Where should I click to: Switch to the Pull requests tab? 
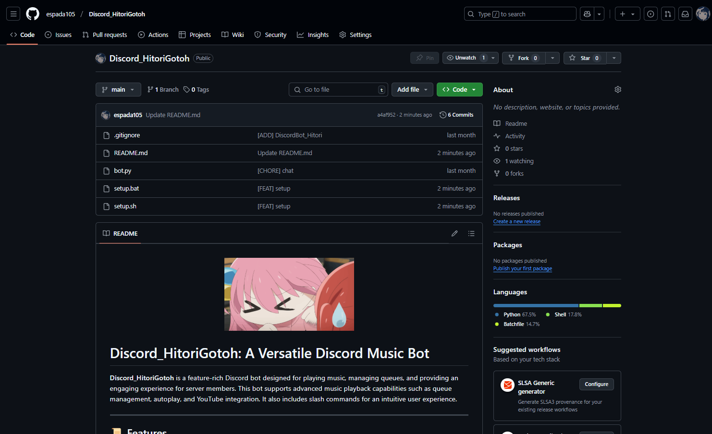(x=105, y=35)
